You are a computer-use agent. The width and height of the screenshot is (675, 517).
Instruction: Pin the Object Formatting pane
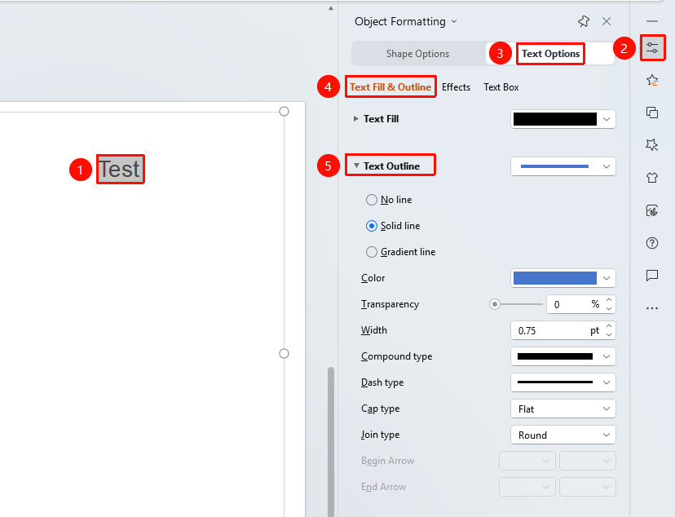pyautogui.click(x=584, y=21)
